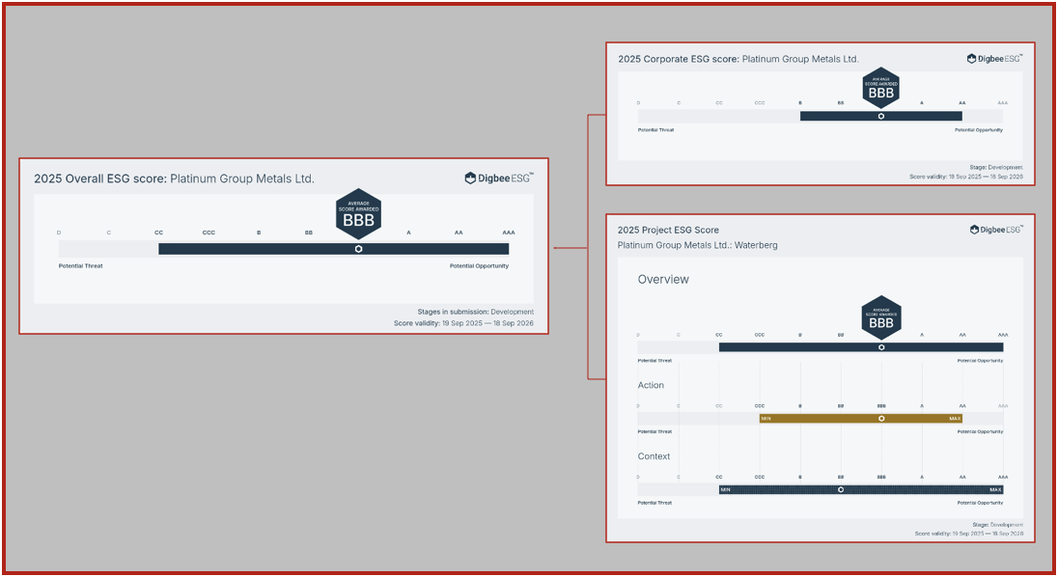Open the Action section heading
Screen dimensions: 1058x577
pyautogui.click(x=651, y=385)
